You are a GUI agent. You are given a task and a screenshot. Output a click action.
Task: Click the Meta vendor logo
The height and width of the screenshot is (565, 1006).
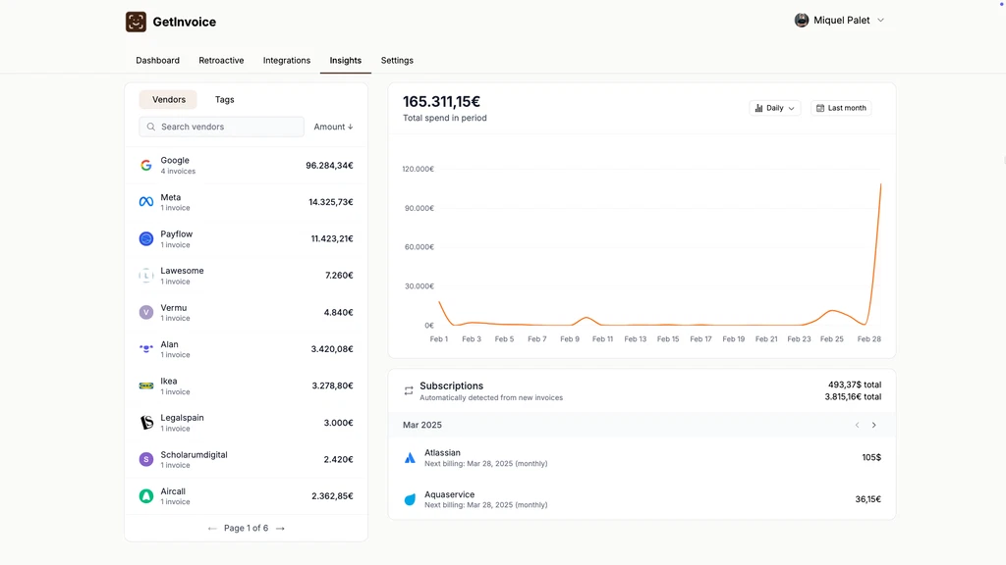coord(146,202)
